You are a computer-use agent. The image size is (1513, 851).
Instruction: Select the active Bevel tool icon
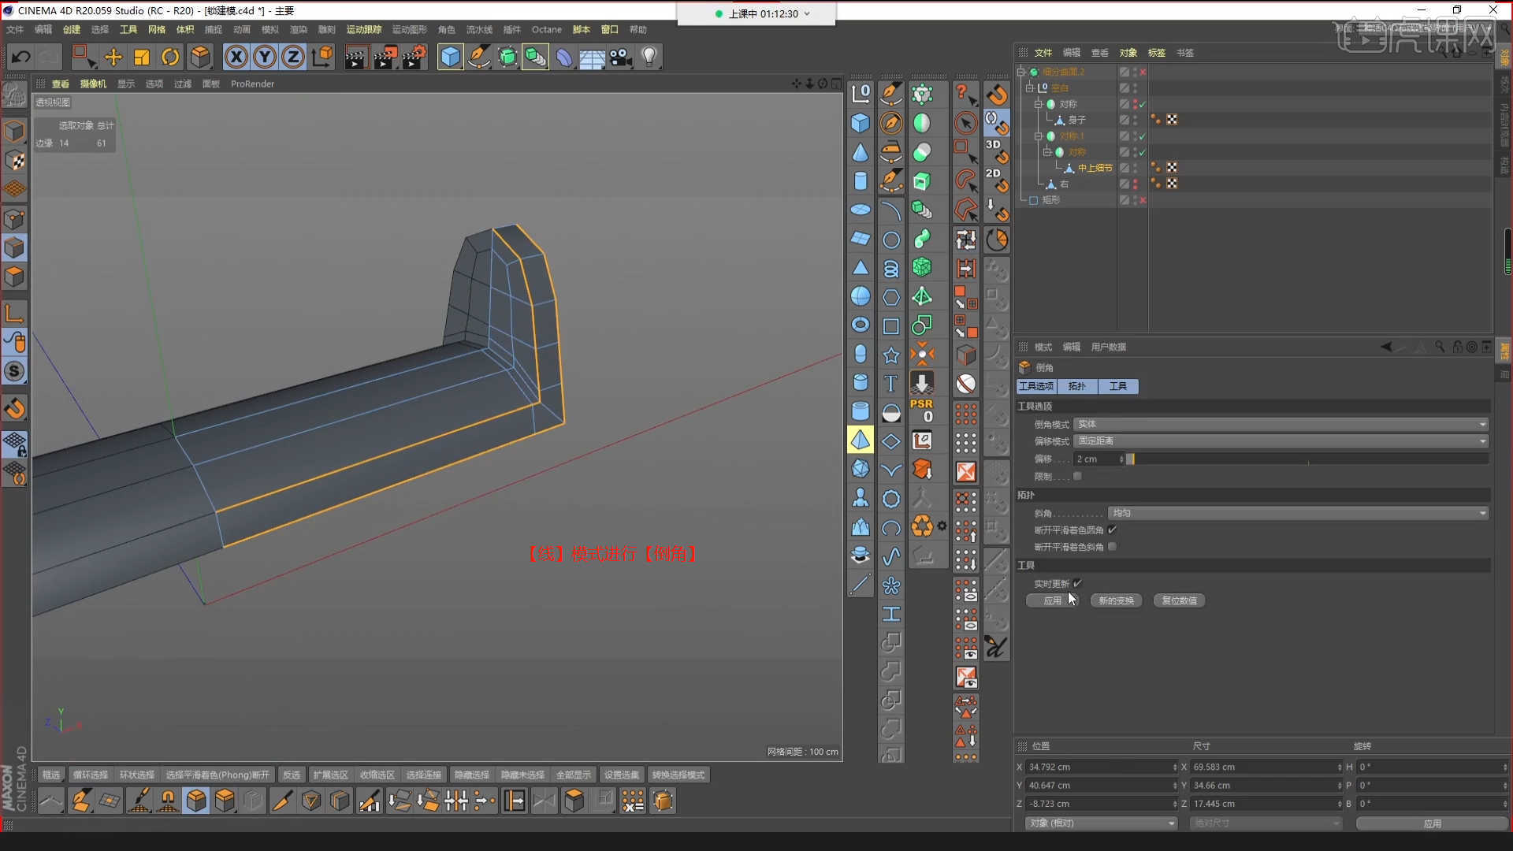[196, 801]
